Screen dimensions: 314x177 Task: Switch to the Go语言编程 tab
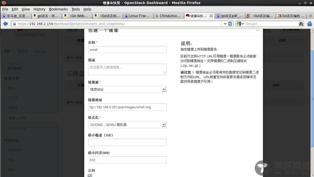coord(291,16)
